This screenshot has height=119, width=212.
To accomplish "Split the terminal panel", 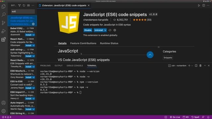I will coord(196,65).
